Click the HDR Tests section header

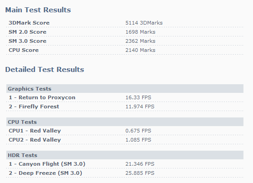(125, 155)
